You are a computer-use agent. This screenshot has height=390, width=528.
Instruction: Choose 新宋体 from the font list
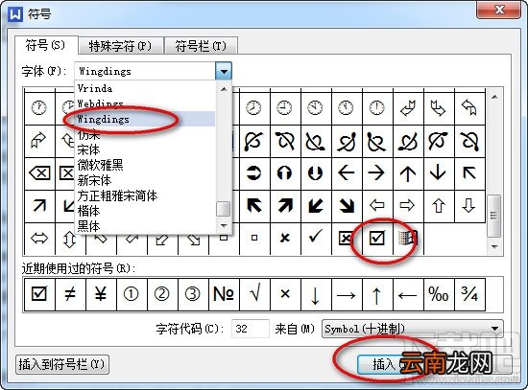(145, 180)
